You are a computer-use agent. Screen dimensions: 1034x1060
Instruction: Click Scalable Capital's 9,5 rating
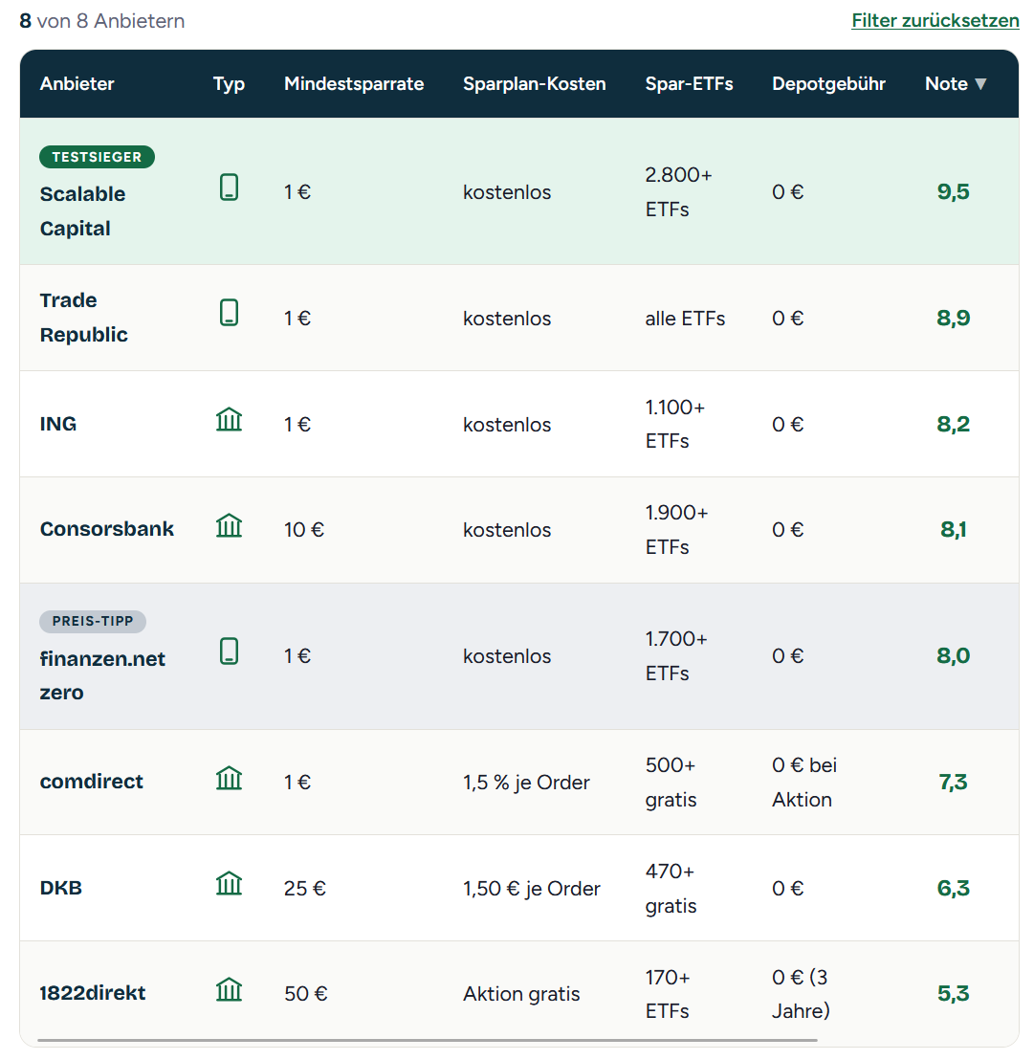pyautogui.click(x=953, y=191)
